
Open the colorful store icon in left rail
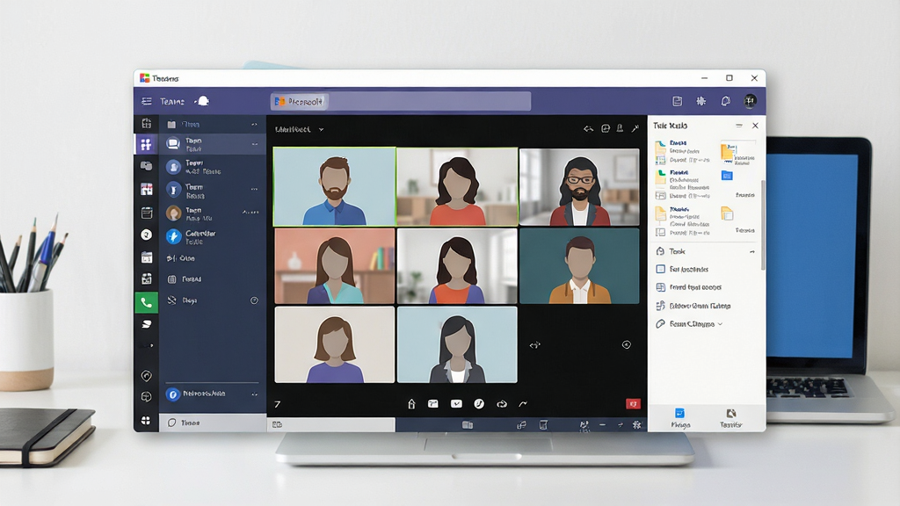pyautogui.click(x=147, y=189)
